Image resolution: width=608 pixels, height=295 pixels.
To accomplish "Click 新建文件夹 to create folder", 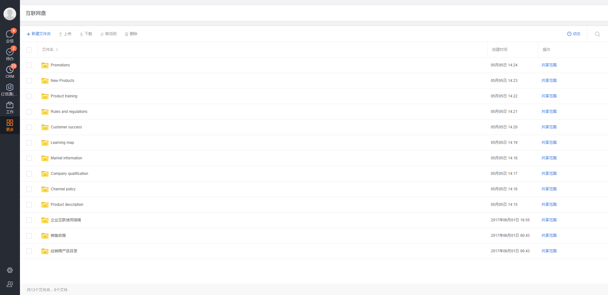I will tap(39, 34).
